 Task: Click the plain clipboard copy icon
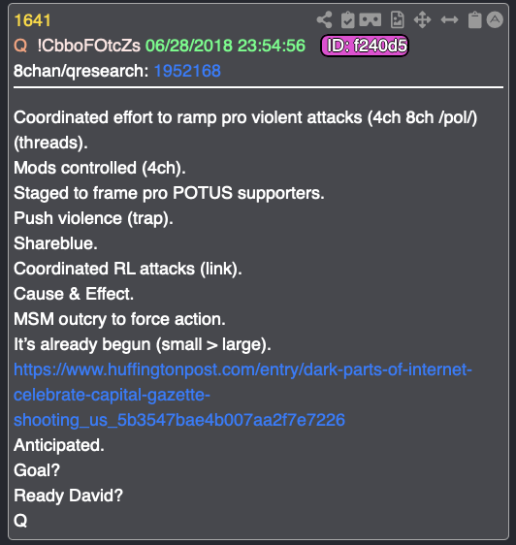[474, 19]
